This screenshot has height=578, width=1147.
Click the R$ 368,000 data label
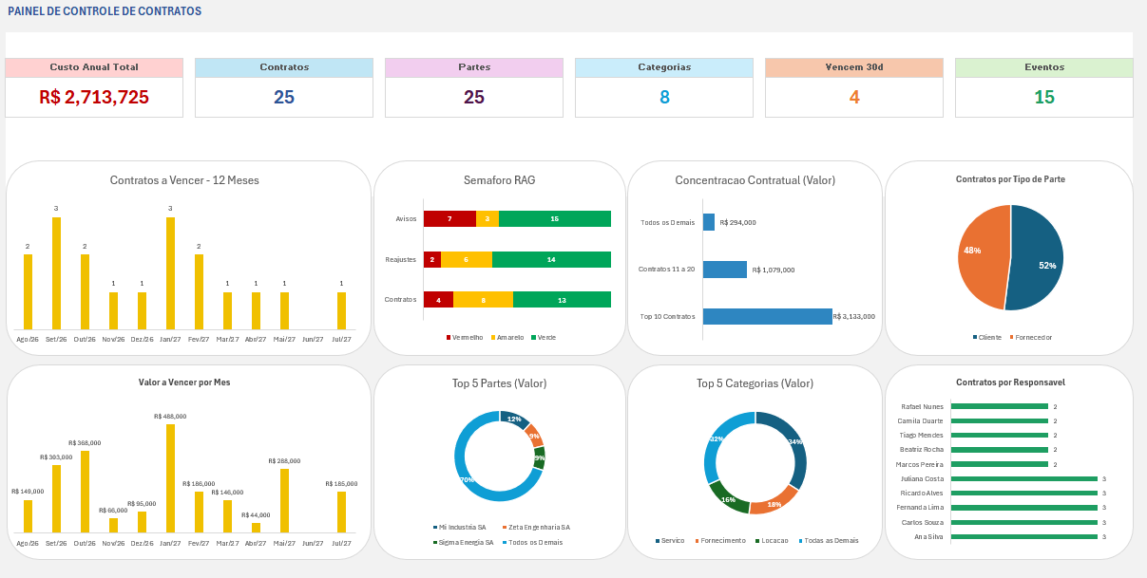[x=85, y=443]
